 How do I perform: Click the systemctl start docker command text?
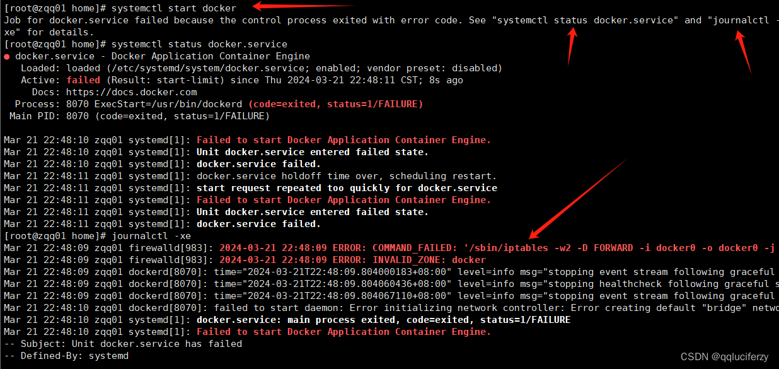(x=173, y=8)
